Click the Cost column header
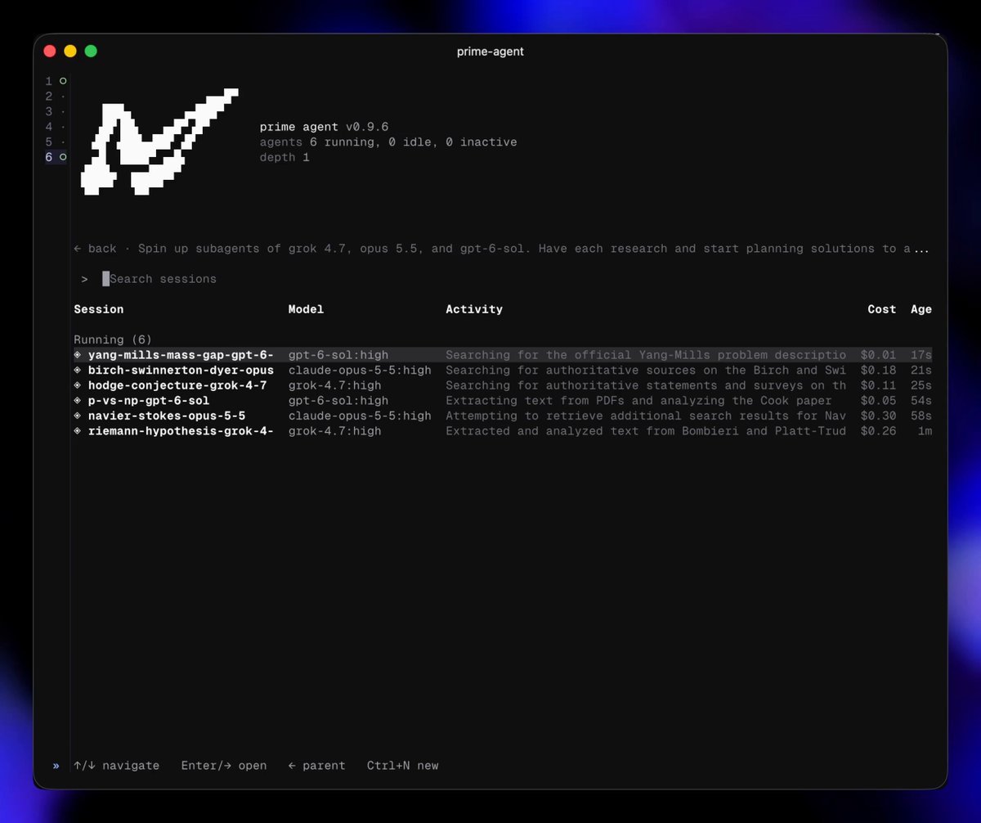 (882, 309)
